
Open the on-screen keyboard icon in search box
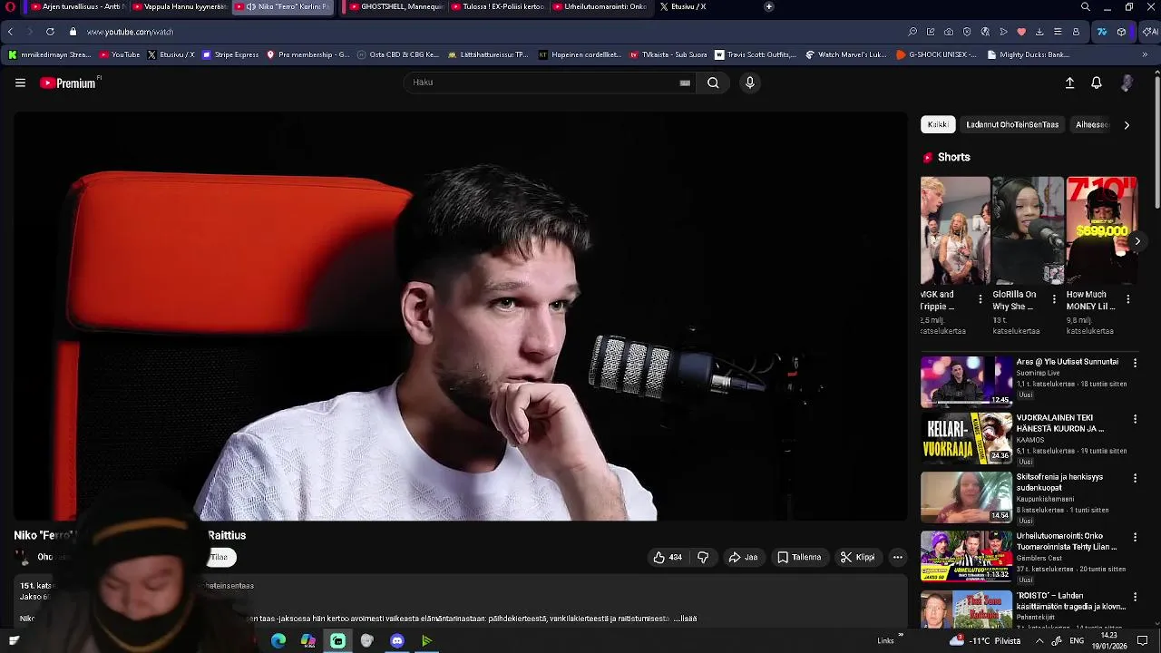(685, 83)
